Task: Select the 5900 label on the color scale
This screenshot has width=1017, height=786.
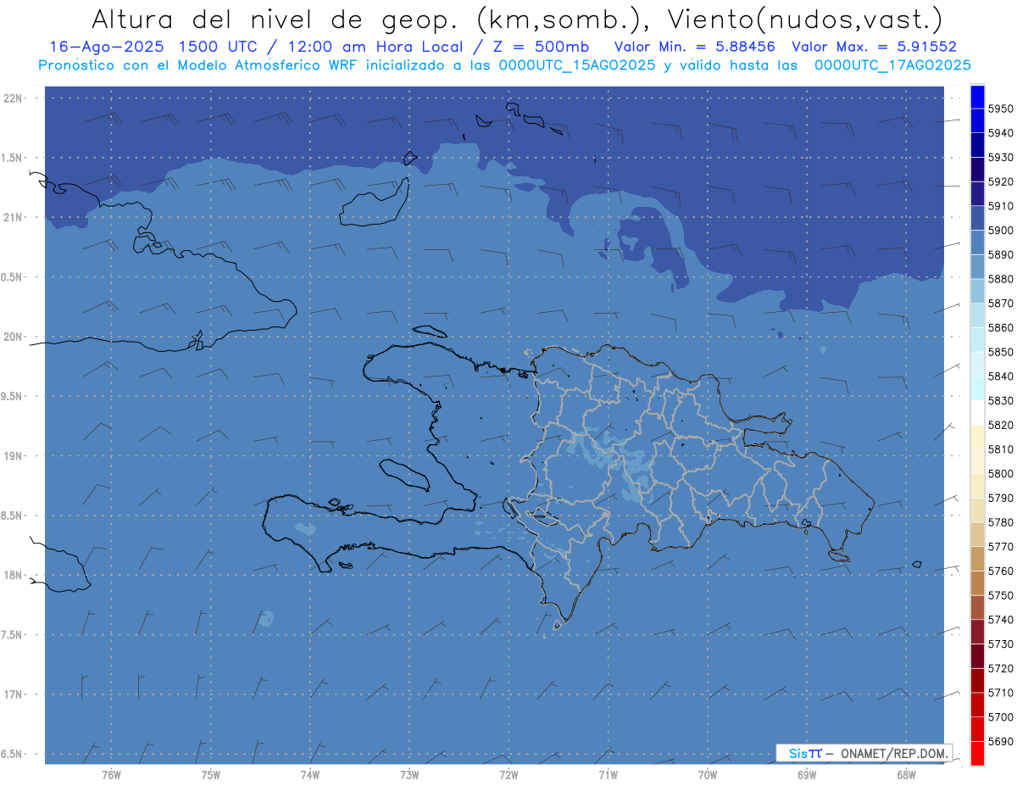Action: click(1000, 231)
